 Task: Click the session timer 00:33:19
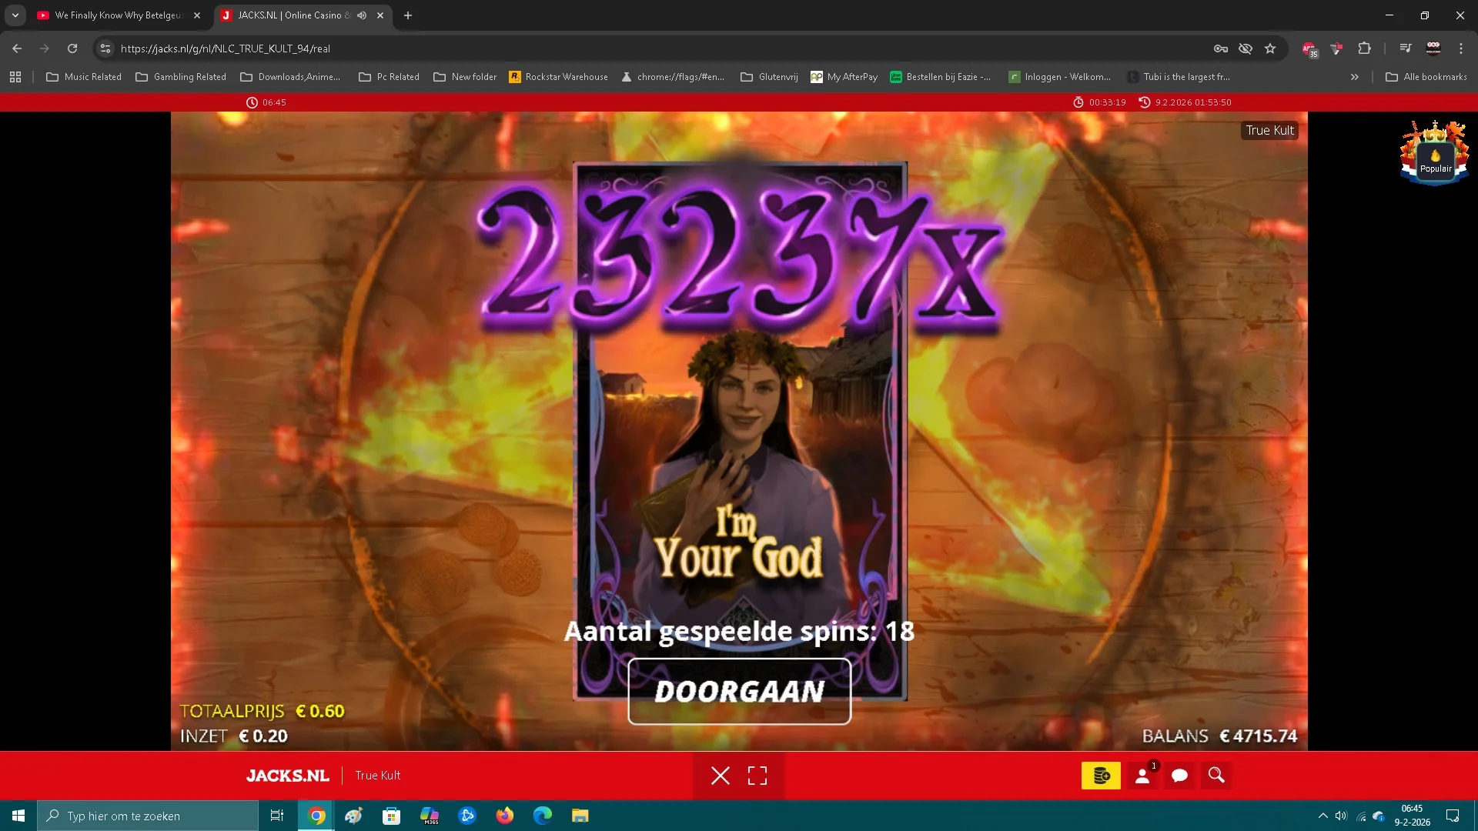(x=1100, y=102)
